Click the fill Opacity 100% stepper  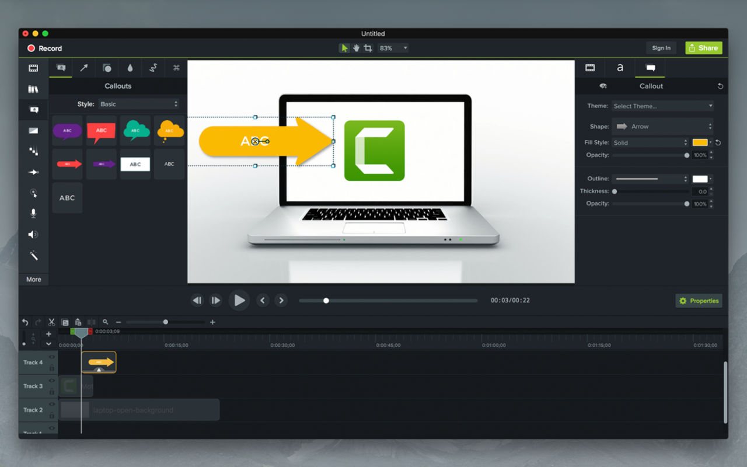coord(710,155)
